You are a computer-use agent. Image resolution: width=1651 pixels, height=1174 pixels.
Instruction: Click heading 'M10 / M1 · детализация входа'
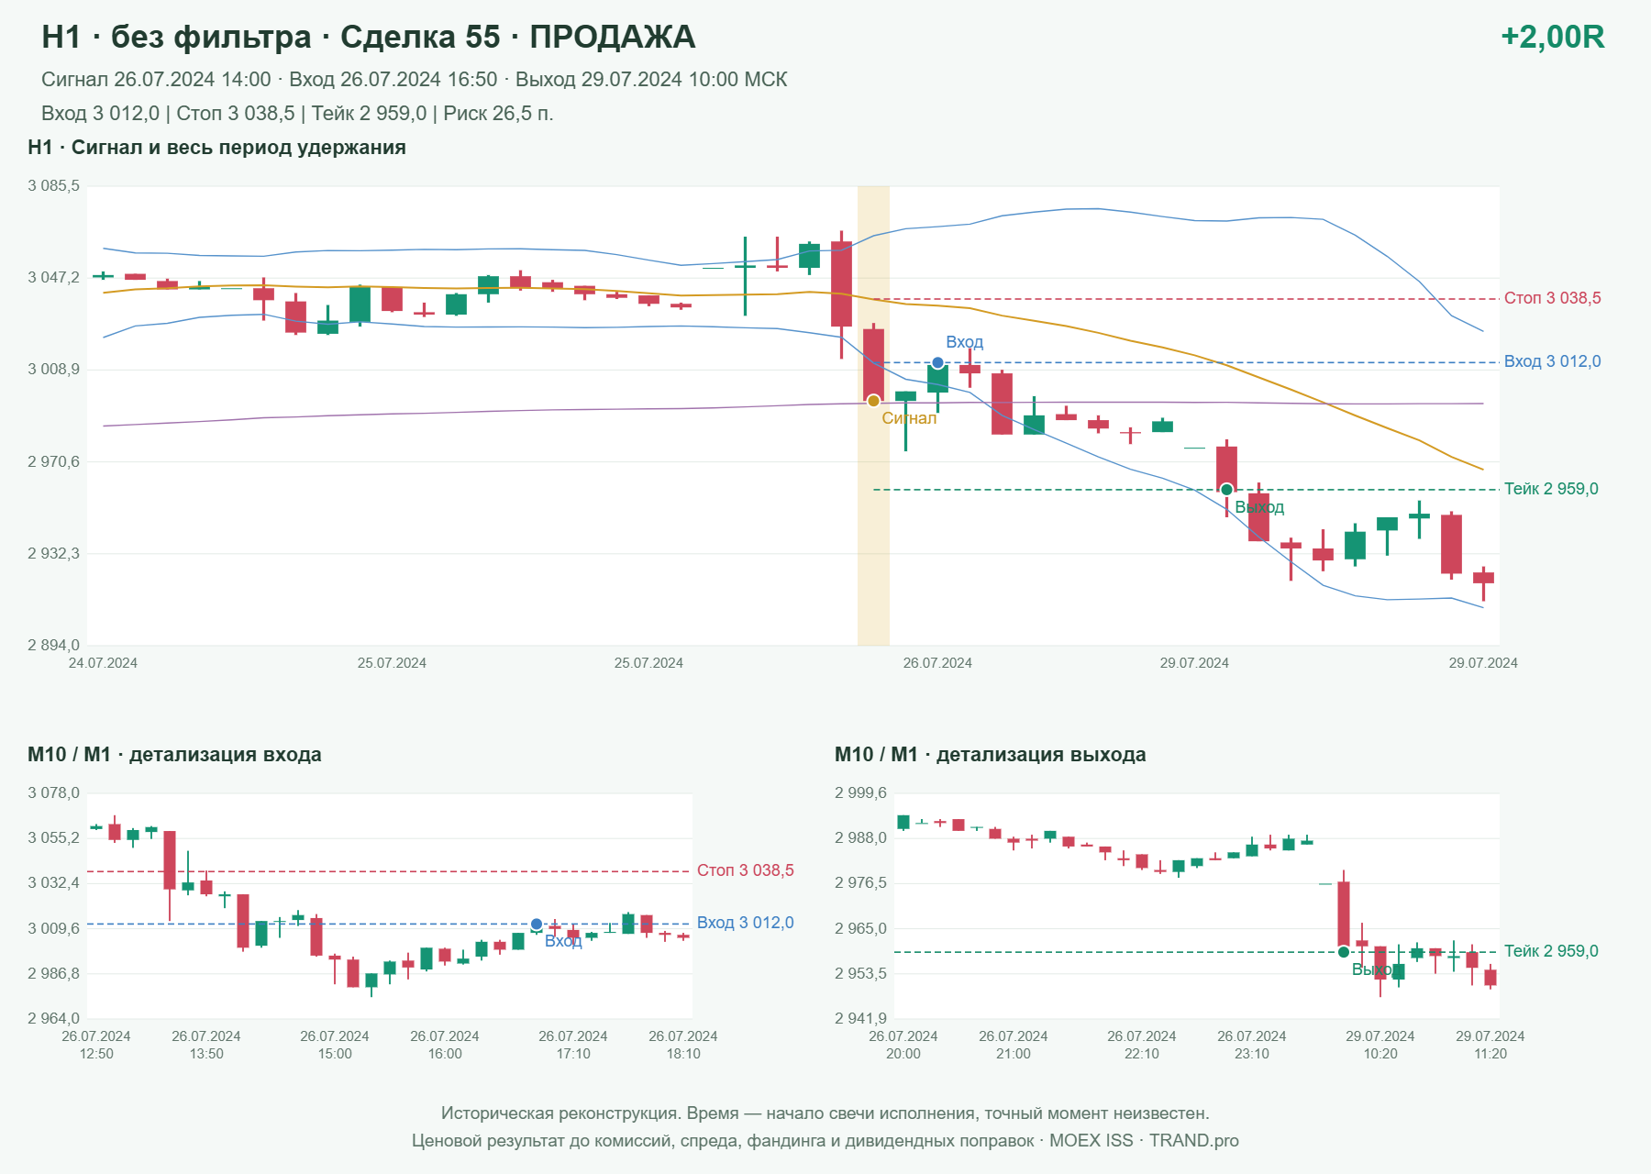[174, 755]
